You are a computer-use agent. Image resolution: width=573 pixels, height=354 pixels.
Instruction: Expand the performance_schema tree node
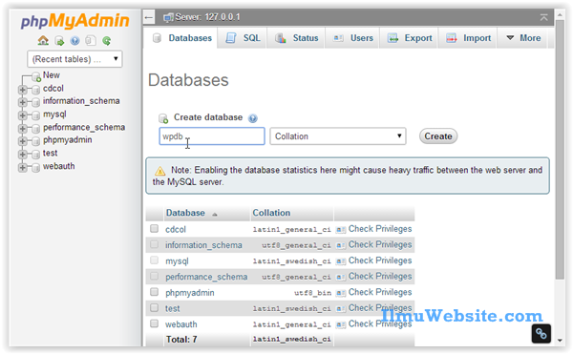(x=22, y=129)
